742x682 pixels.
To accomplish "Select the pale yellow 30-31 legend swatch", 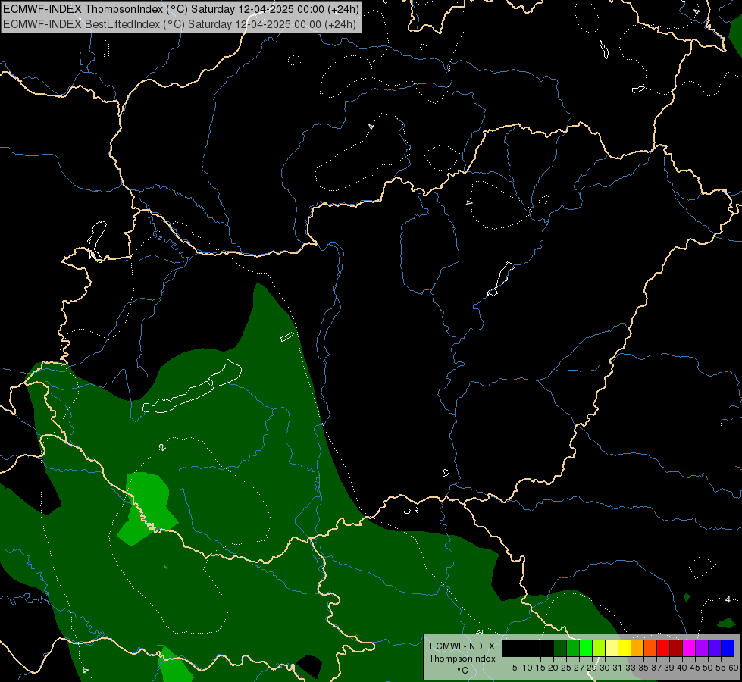I will click(x=612, y=648).
